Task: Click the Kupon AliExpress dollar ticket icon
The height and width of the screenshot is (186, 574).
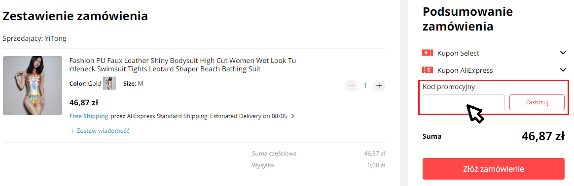Action: tap(428, 70)
